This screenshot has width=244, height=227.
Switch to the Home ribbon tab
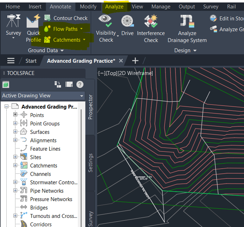click(13, 7)
